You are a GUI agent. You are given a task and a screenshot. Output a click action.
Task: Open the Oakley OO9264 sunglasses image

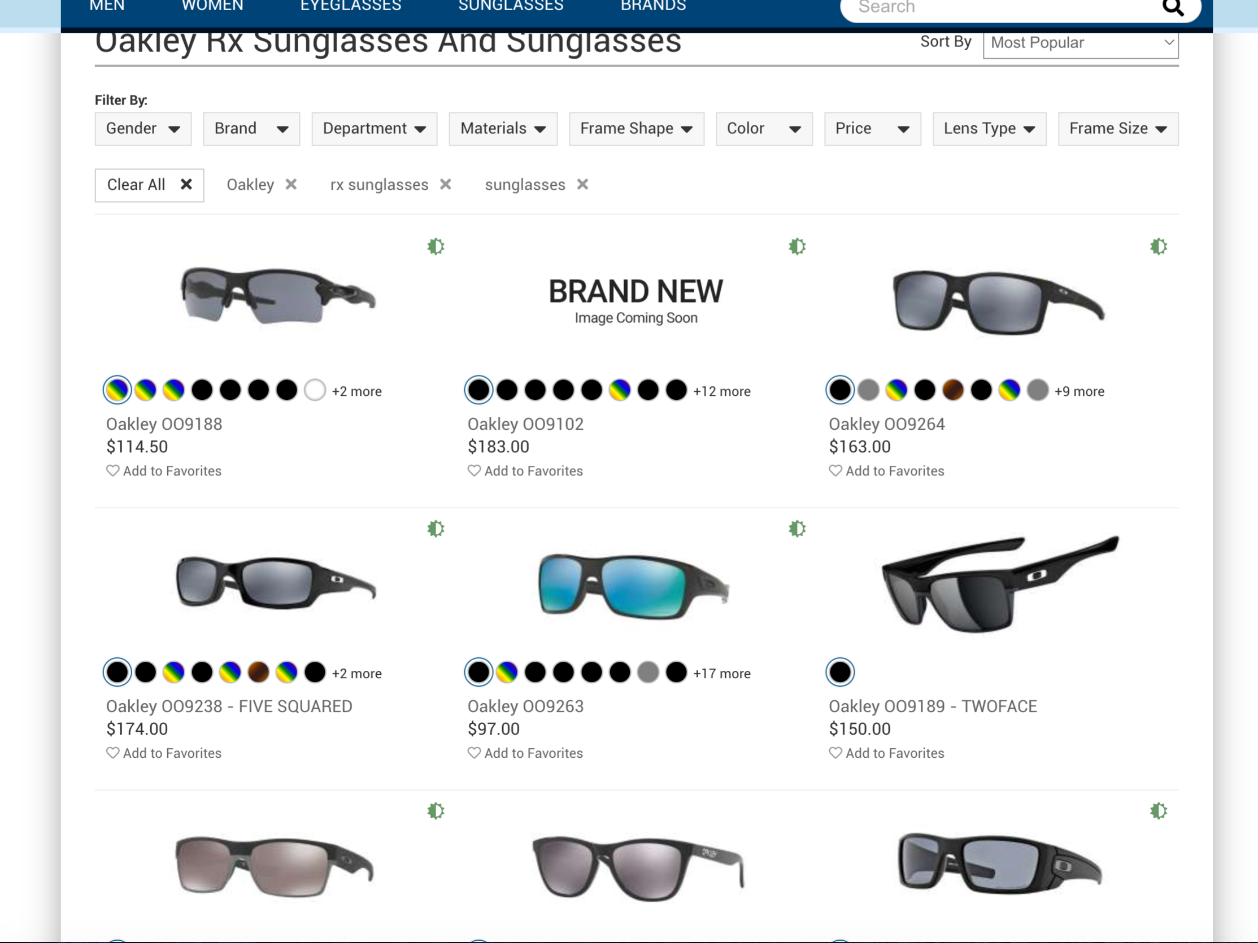999,302
